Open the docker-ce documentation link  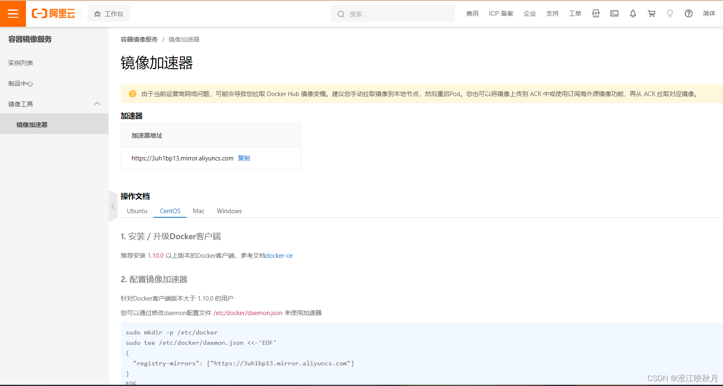[279, 256]
